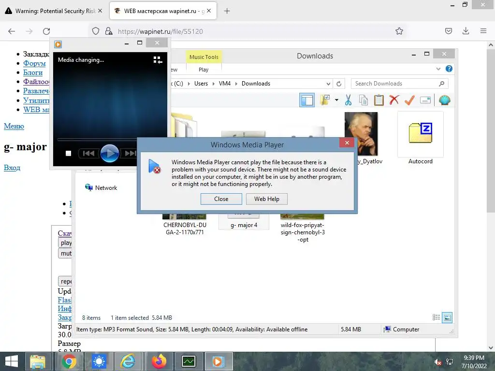This screenshot has width=495, height=371.
Task: Open the Блоги link
Action: coord(33,72)
